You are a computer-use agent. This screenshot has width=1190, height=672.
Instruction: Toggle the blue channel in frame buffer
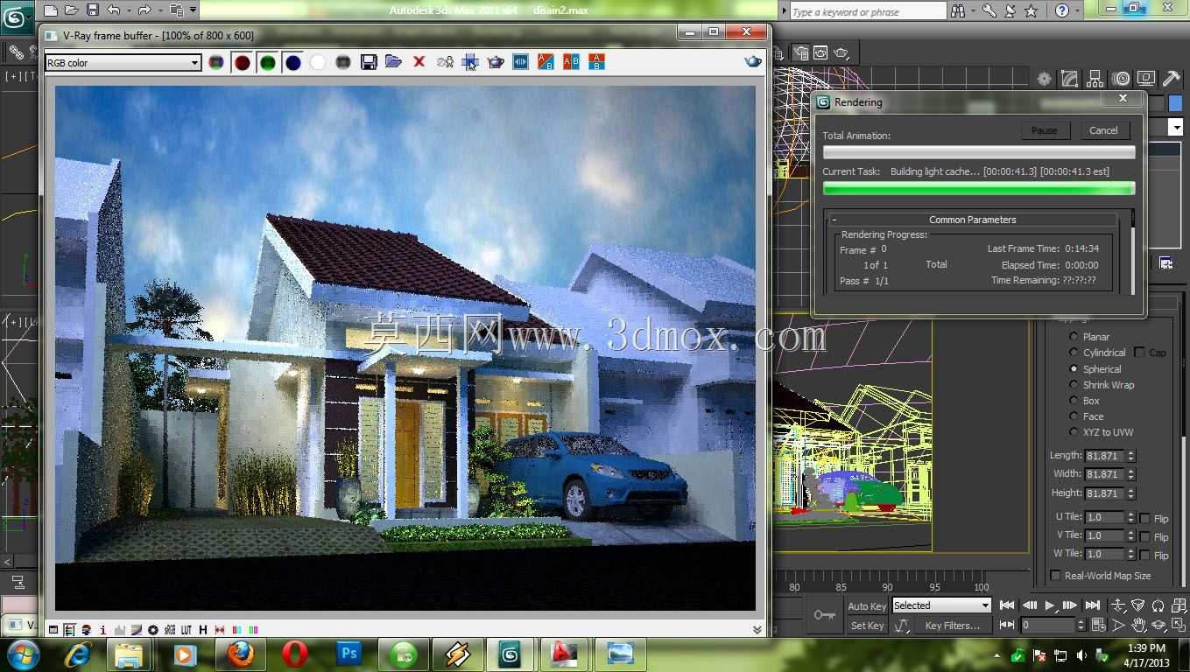[293, 62]
